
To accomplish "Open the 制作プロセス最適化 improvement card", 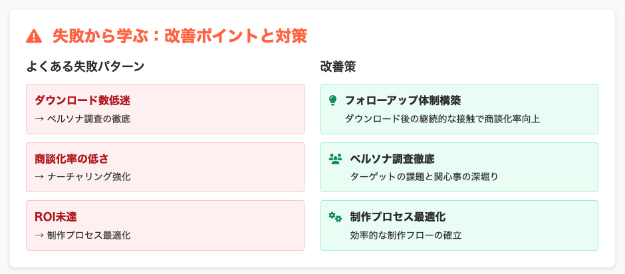I will coord(459,225).
